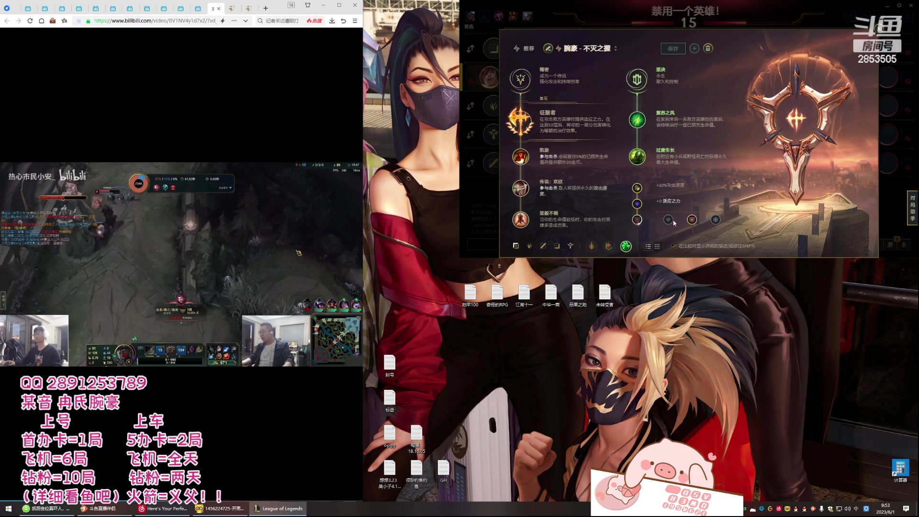Open the calculator desktop shortcut
The width and height of the screenshot is (919, 517).
900,471
